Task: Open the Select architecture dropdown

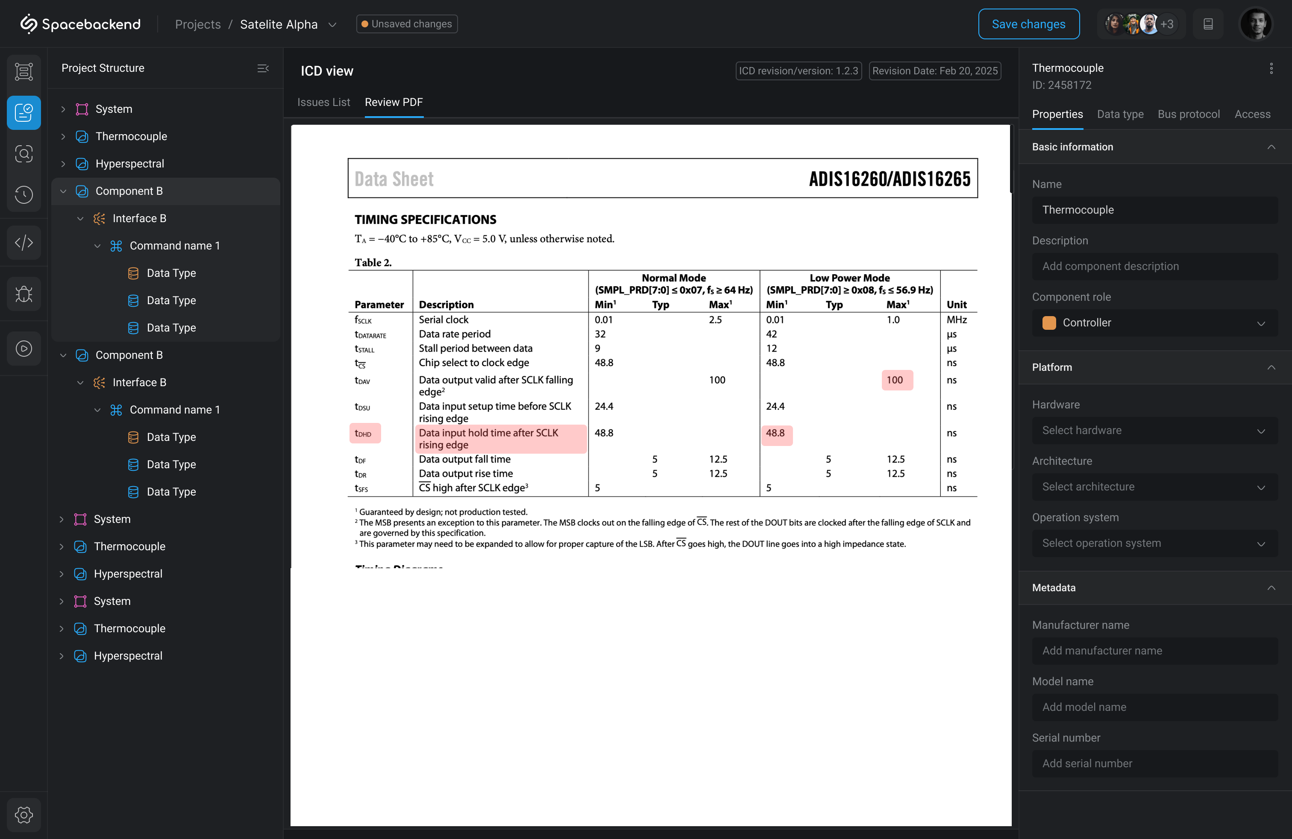Action: [1155, 487]
